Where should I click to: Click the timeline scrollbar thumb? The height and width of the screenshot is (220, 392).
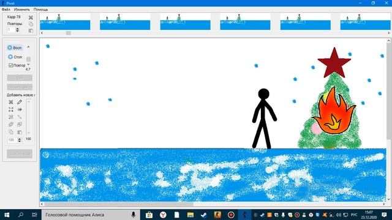tap(68, 33)
